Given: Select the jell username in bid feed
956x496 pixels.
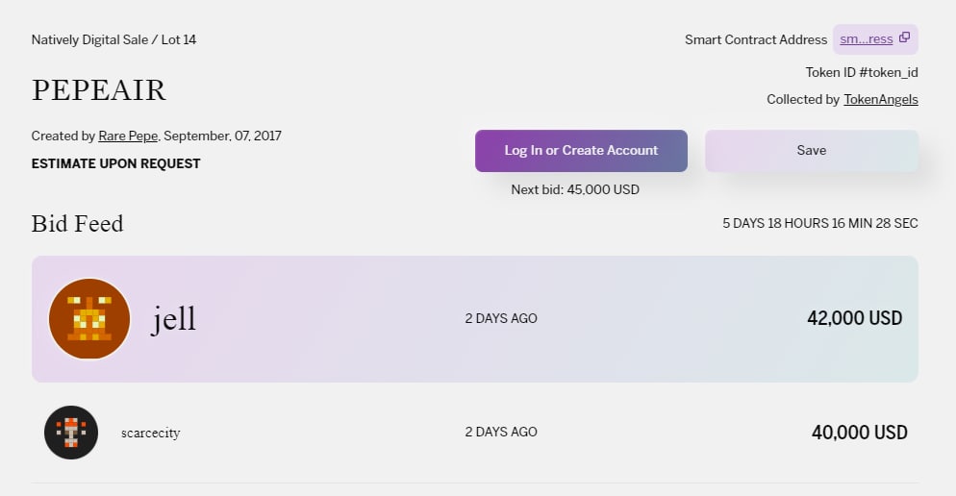Looking at the screenshot, I should click(173, 319).
